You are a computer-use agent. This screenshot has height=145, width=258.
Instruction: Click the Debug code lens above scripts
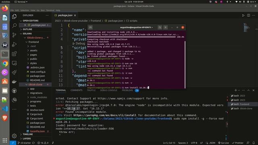tap(80, 43)
